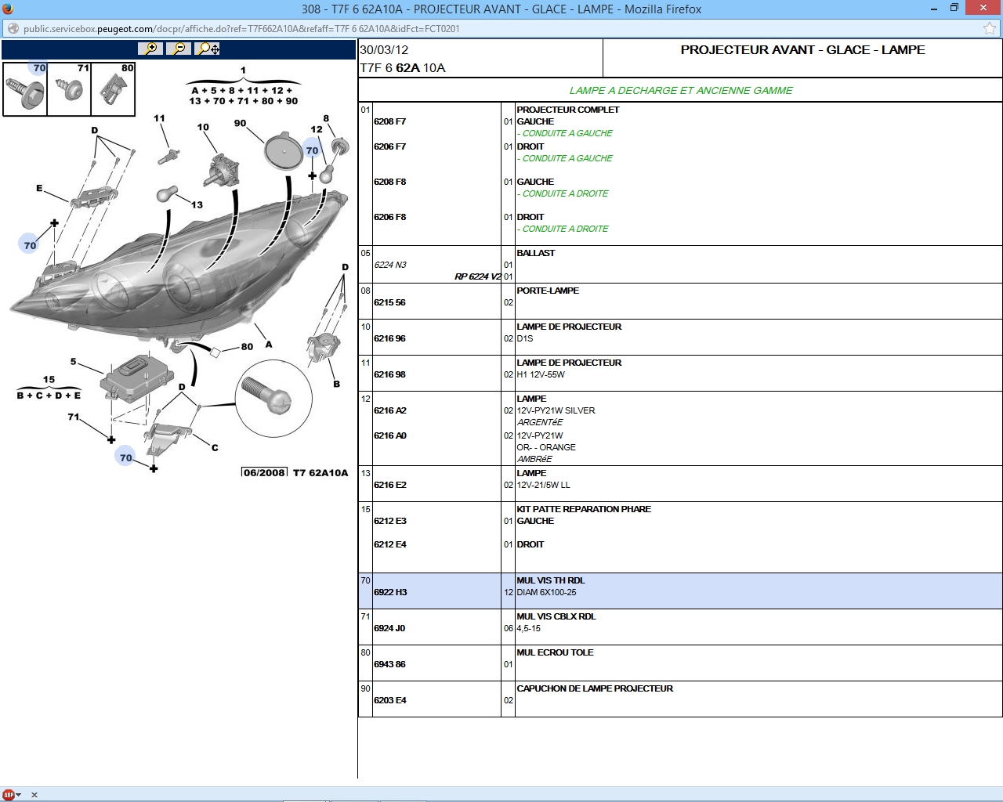Screen dimensions: 1003x802
Task: Click the Firefox logo in title bar
Action: click(8, 9)
